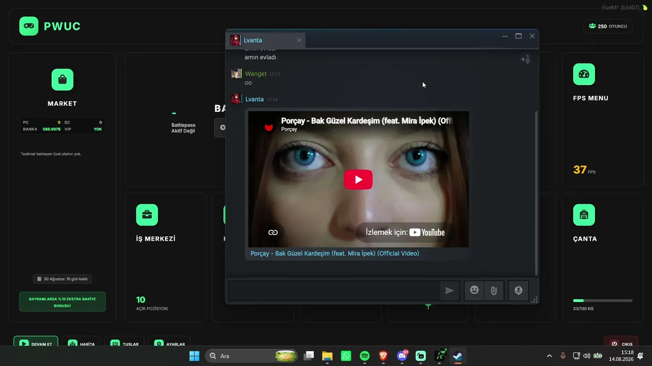Click Lvanta's name above the video message
The width and height of the screenshot is (652, 366).
click(x=254, y=99)
